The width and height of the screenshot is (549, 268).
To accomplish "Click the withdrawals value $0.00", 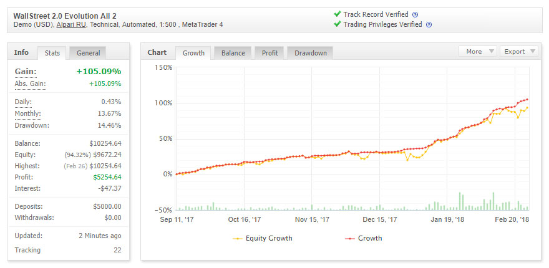I will (x=113, y=218).
